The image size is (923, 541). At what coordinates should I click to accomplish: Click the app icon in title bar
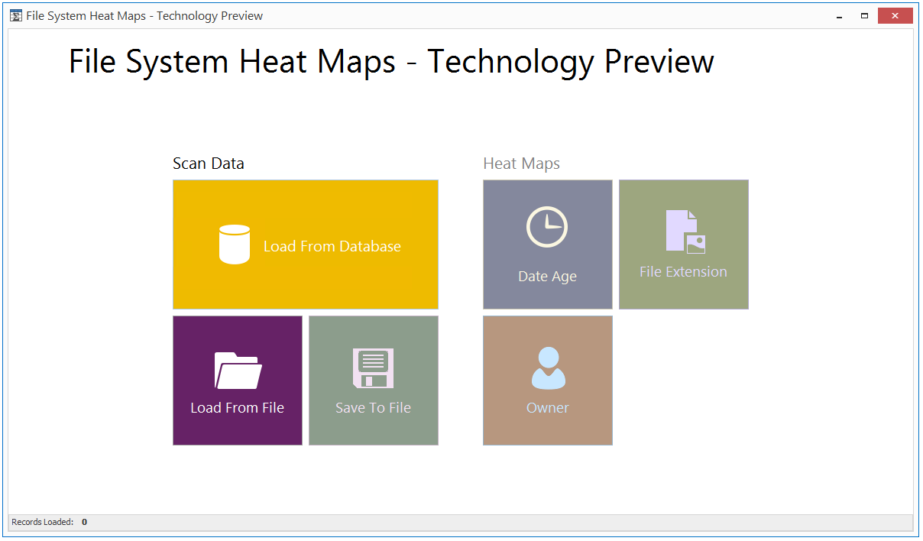tap(15, 15)
